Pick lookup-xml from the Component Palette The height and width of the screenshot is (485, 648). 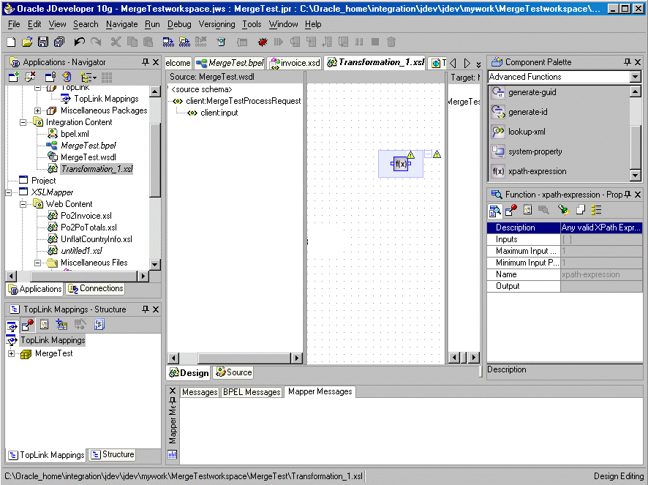tap(527, 132)
